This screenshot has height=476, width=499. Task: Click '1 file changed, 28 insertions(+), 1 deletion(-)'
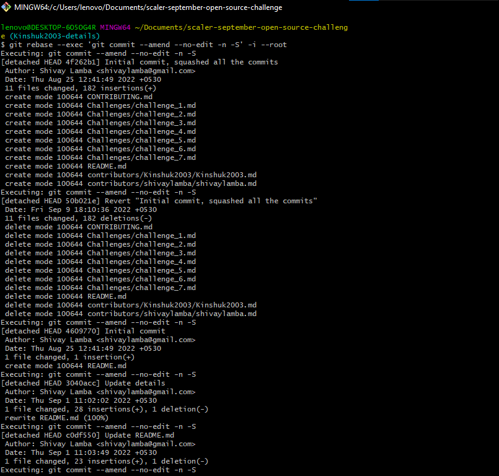(x=107, y=409)
